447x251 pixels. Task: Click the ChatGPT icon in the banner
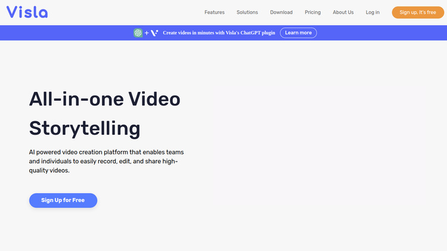tap(138, 33)
